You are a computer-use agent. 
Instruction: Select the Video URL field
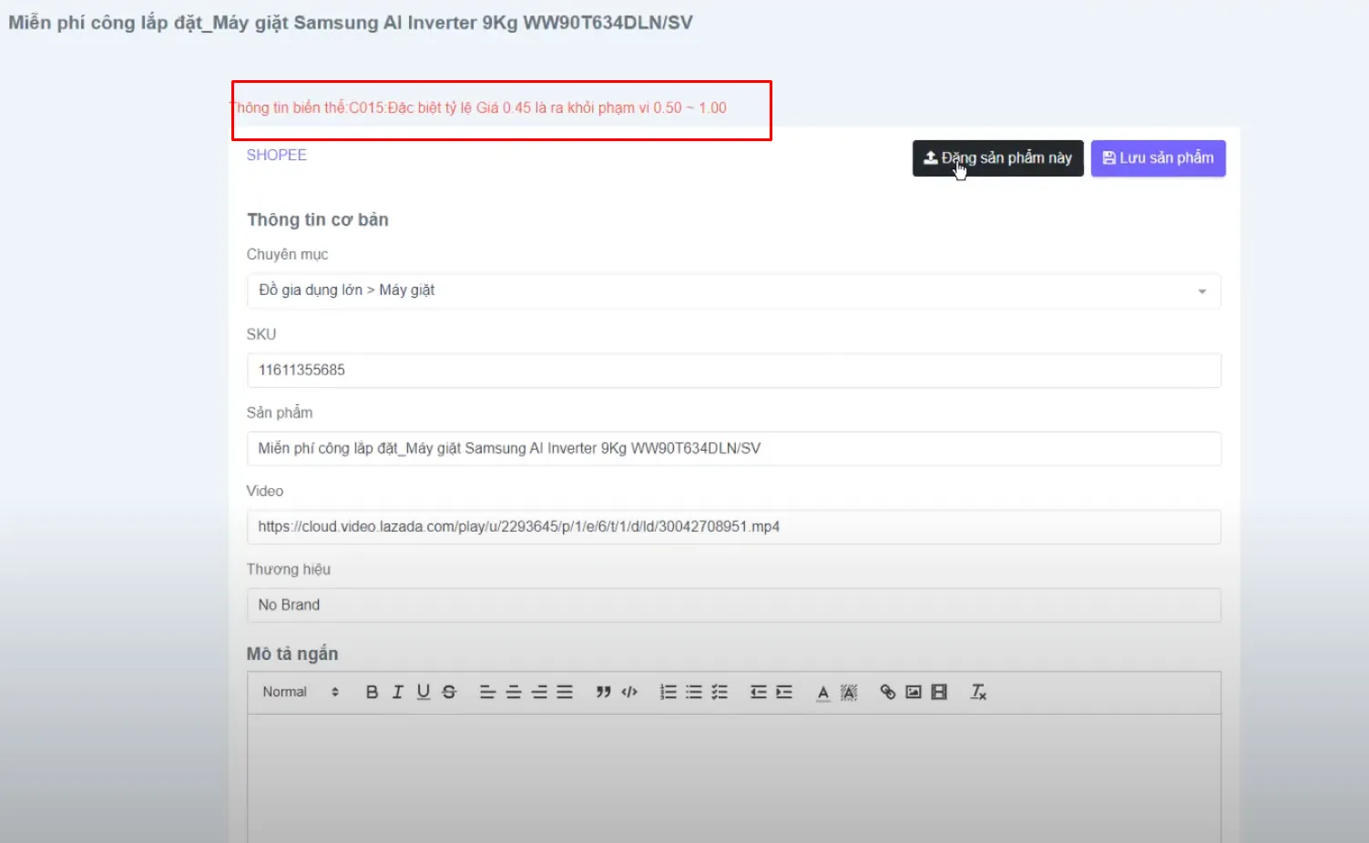pos(733,527)
